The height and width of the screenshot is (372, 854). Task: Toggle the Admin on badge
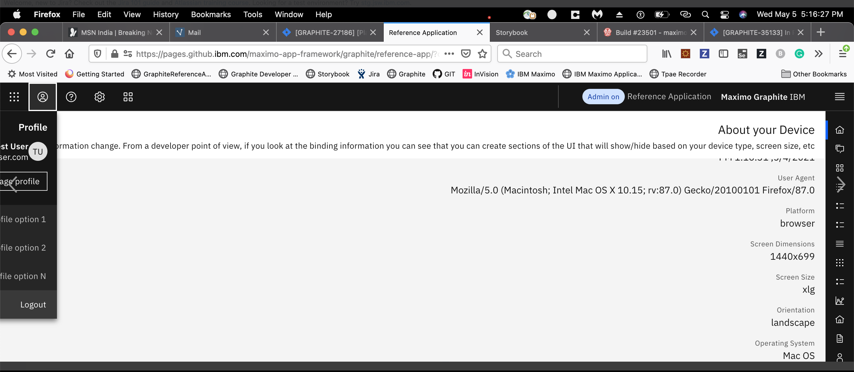pyautogui.click(x=603, y=97)
